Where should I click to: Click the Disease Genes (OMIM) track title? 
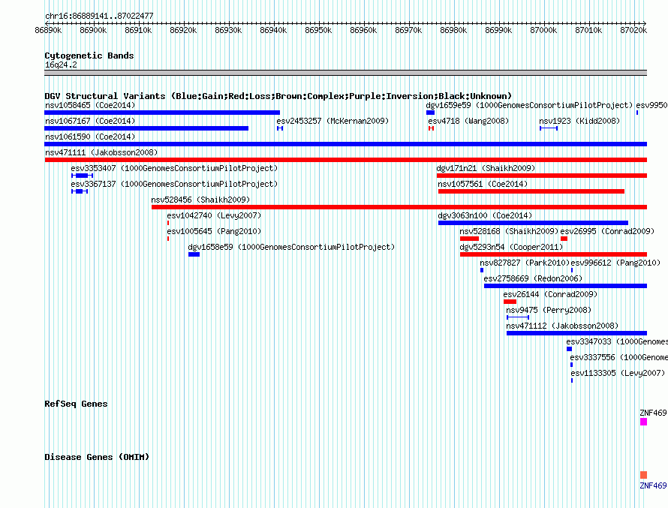click(x=97, y=457)
